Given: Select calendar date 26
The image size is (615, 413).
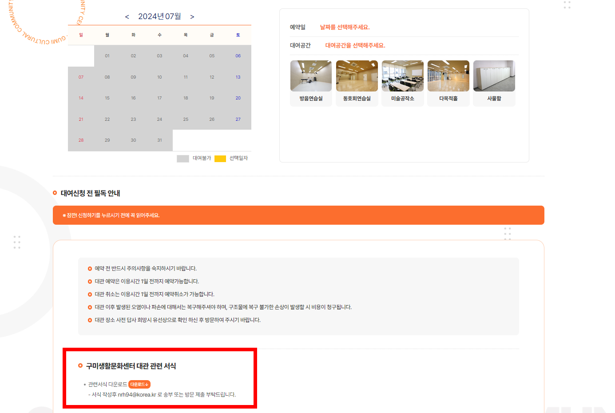Looking at the screenshot, I should pos(212,119).
